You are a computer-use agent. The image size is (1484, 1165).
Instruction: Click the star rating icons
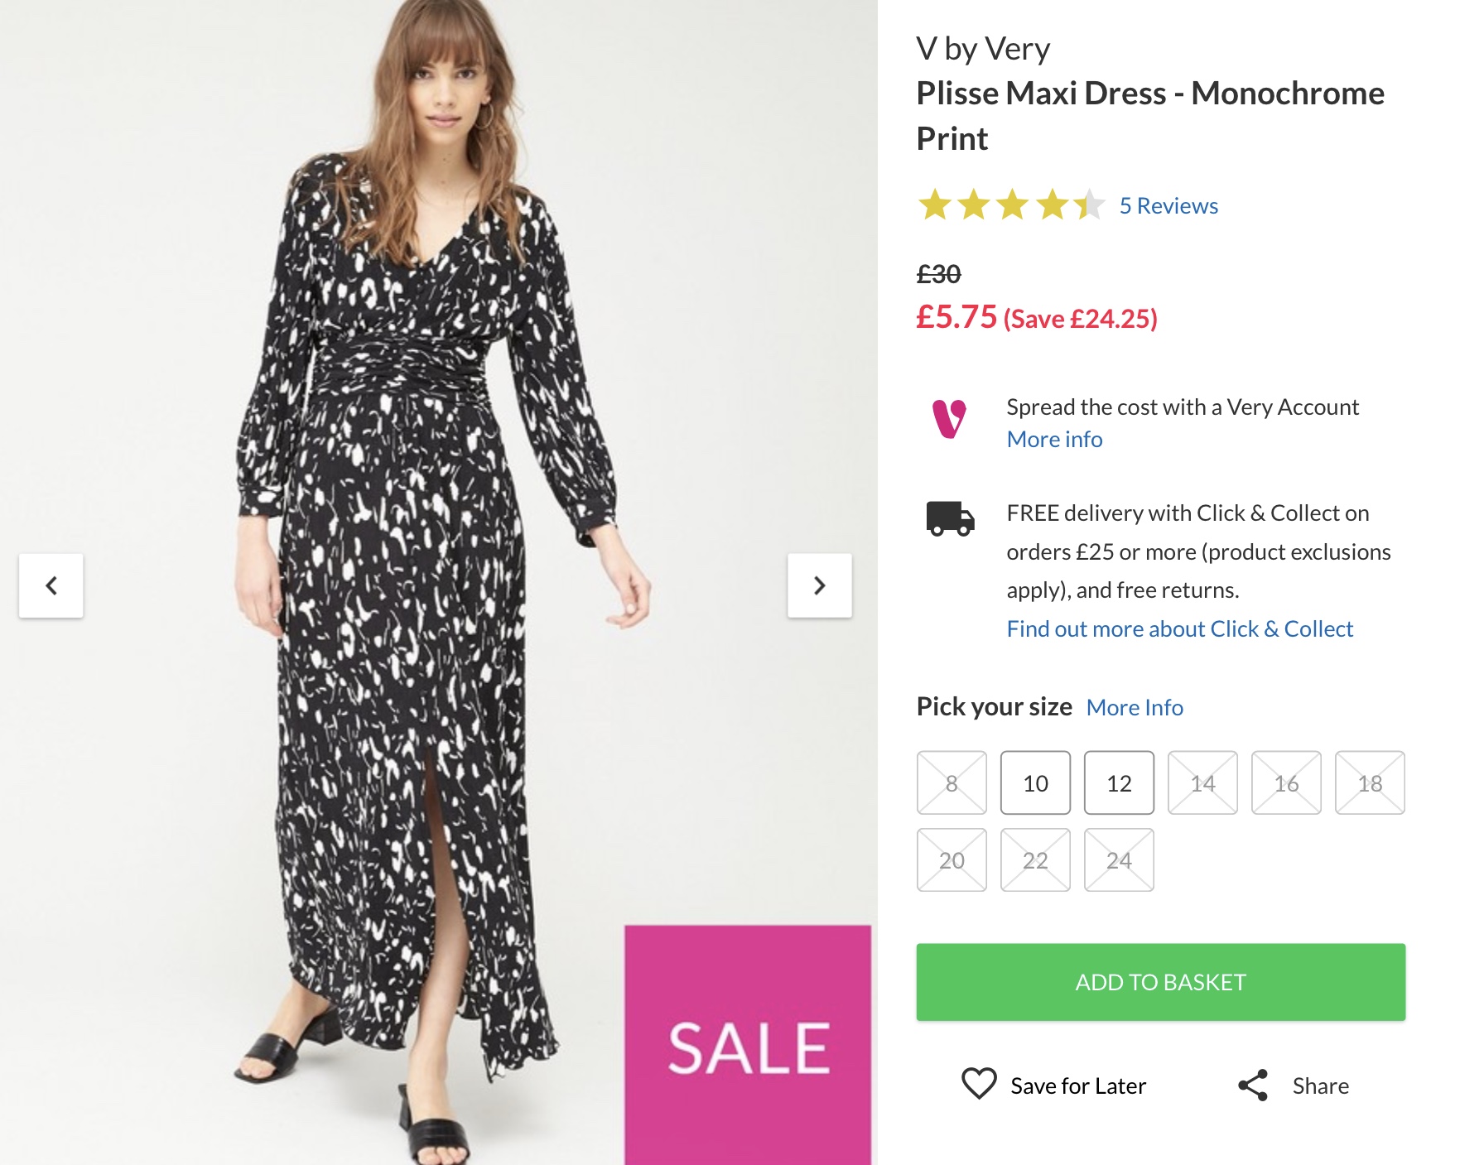tap(1010, 205)
